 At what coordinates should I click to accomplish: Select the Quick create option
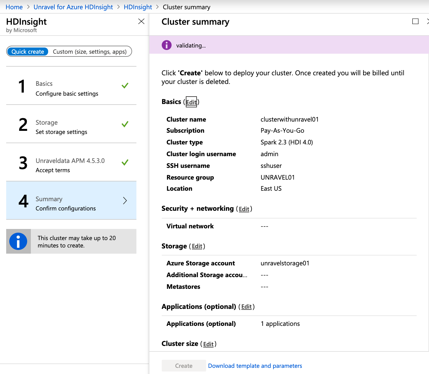(28, 52)
